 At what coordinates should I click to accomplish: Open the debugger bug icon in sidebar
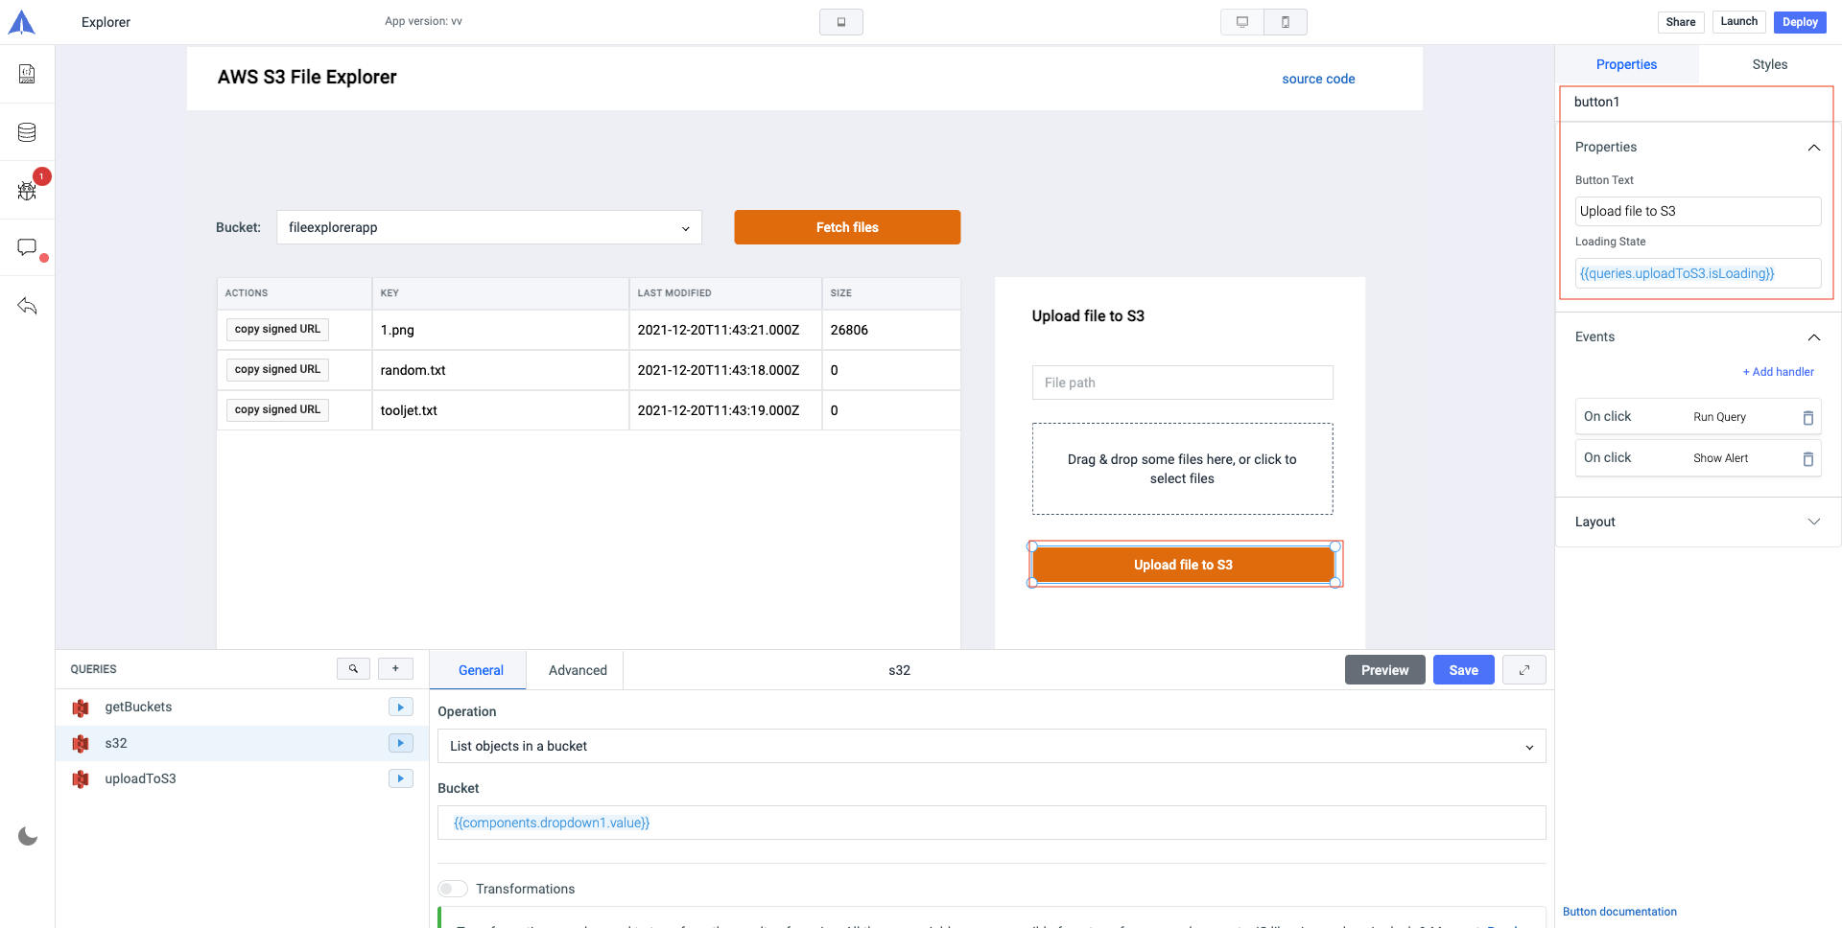pyautogui.click(x=27, y=190)
